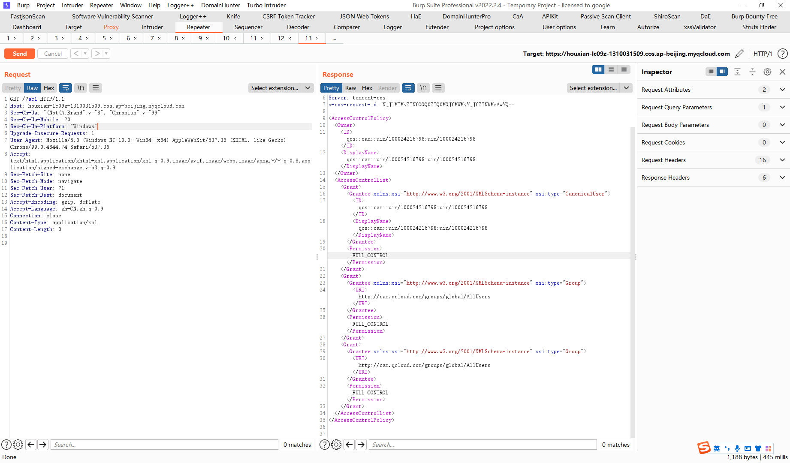Image resolution: width=790 pixels, height=463 pixels.
Task: Toggle word wrap in Response pane
Action: (x=408, y=88)
